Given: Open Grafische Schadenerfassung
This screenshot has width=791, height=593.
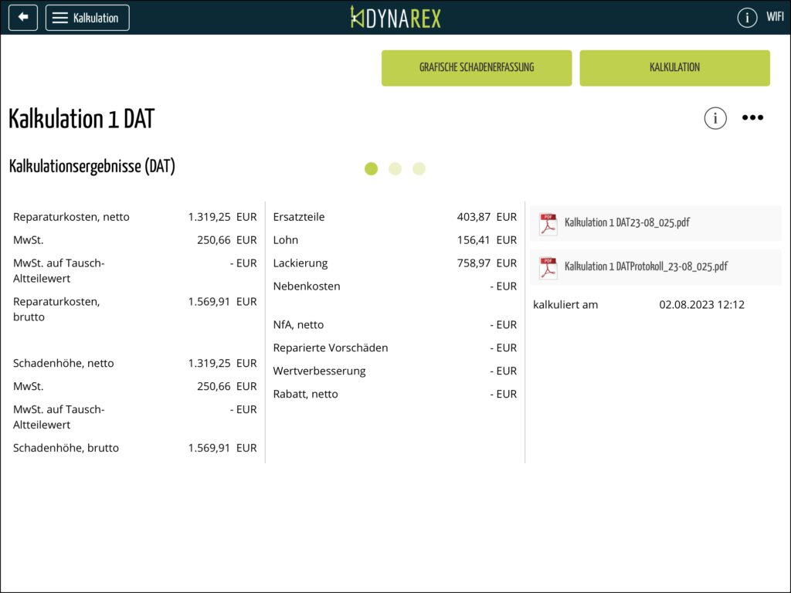Looking at the screenshot, I should click(477, 68).
